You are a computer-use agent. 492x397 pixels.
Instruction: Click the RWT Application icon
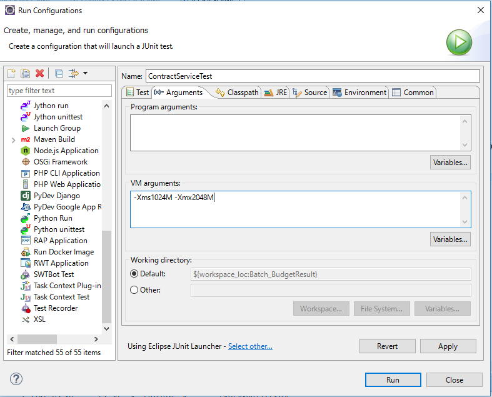pos(26,263)
